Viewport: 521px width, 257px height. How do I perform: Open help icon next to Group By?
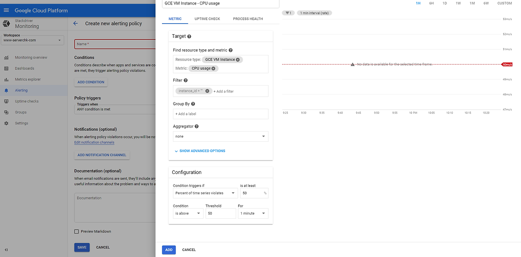pyautogui.click(x=193, y=104)
